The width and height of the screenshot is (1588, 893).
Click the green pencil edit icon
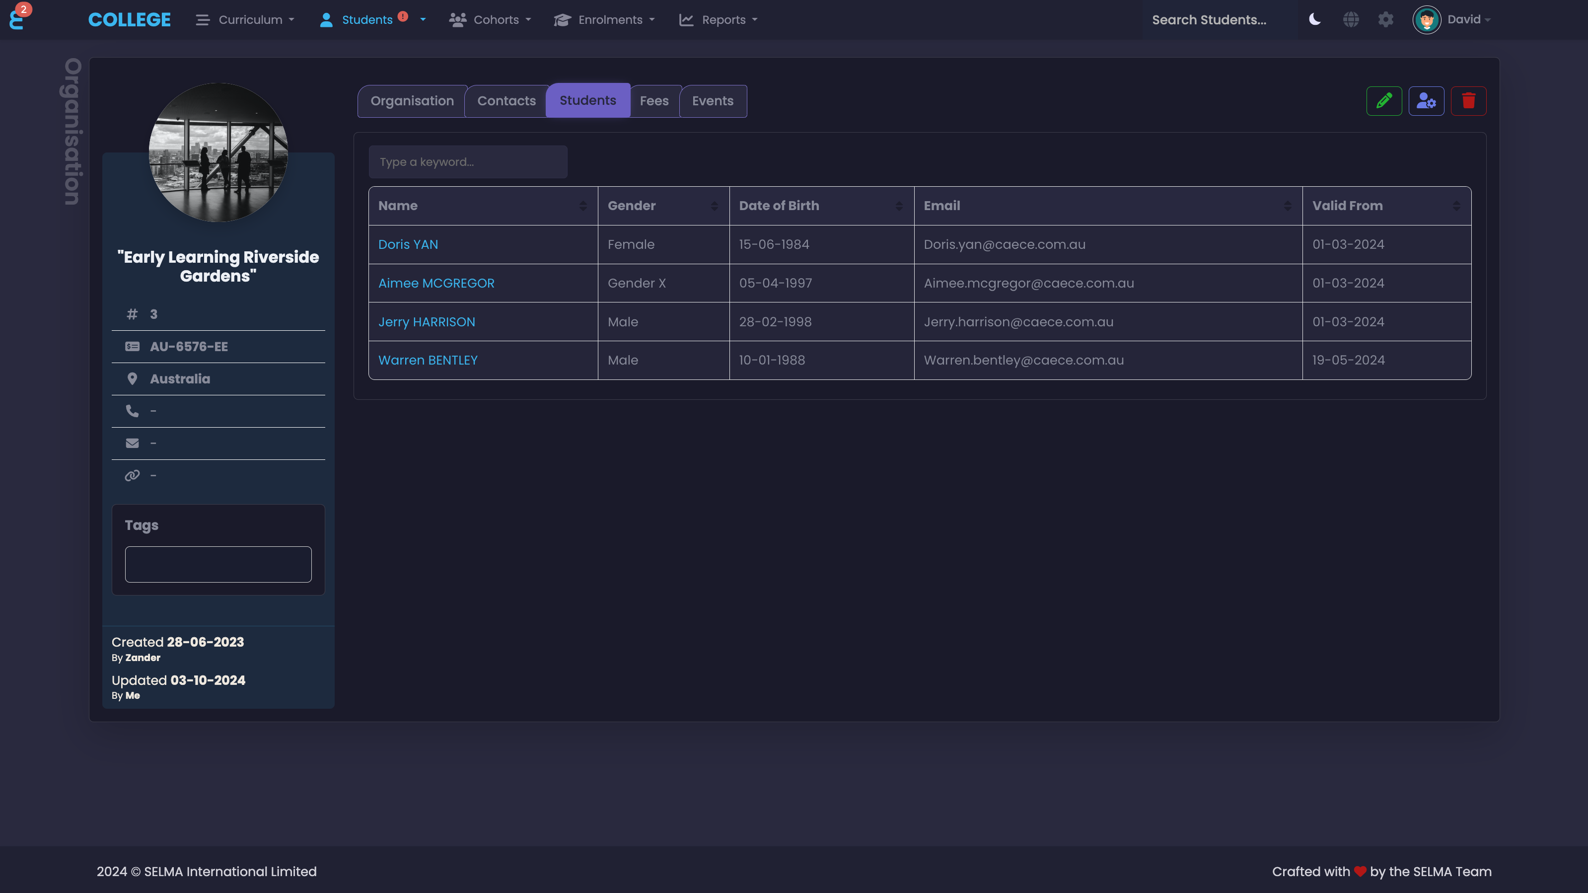1384,101
